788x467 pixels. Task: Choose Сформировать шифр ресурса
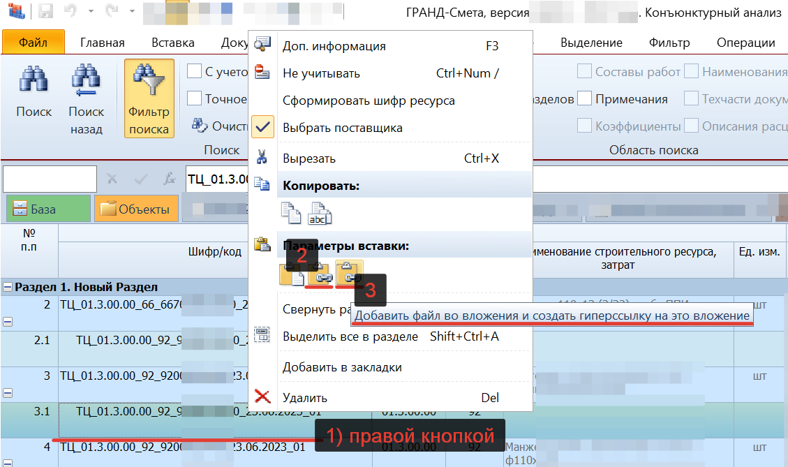(390, 100)
